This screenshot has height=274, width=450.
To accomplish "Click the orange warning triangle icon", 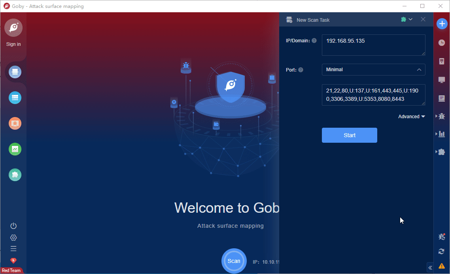I will pyautogui.click(x=442, y=266).
